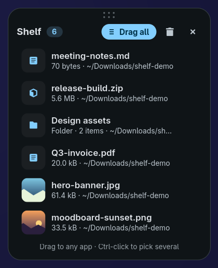The height and width of the screenshot is (268, 218).
Task: Select the Design assets name
Action: (x=81, y=120)
